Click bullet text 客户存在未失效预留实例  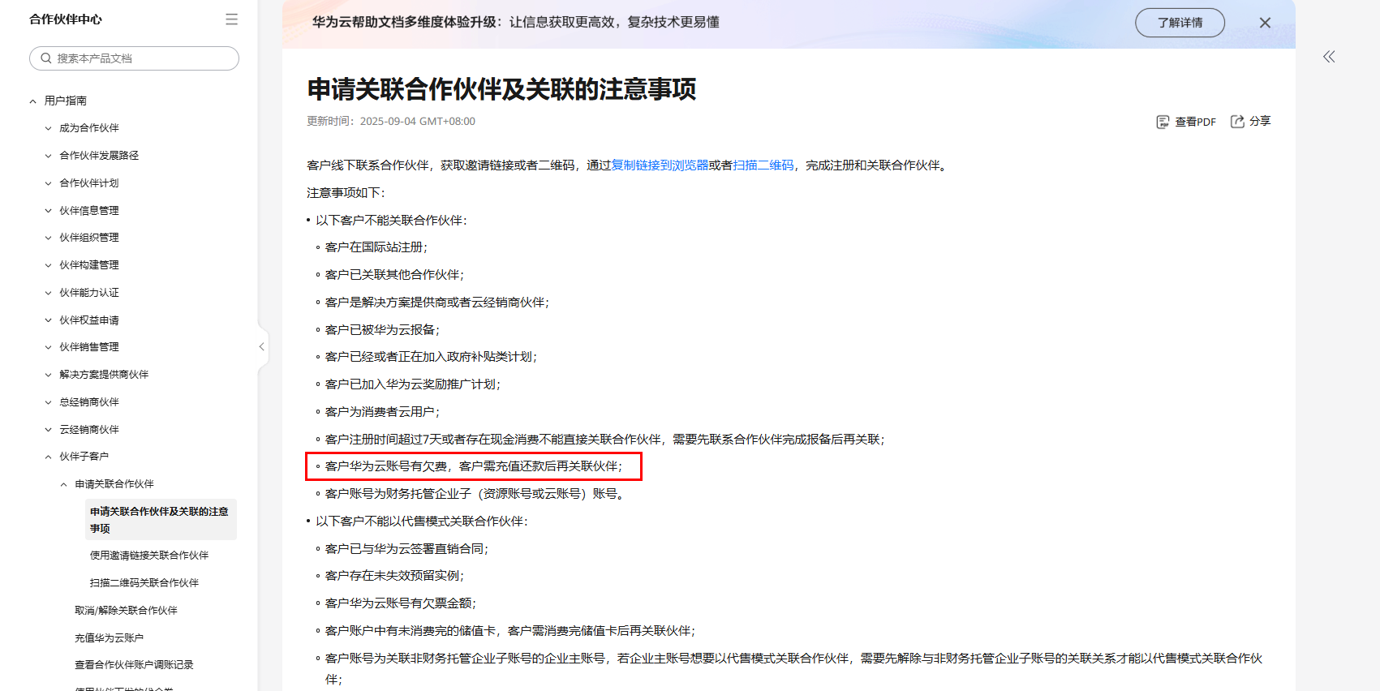[394, 576]
